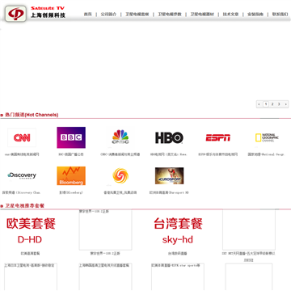The height and width of the screenshot is (291, 291).
Task: Select the purple BBC channel logo
Action: pyautogui.click(x=71, y=137)
